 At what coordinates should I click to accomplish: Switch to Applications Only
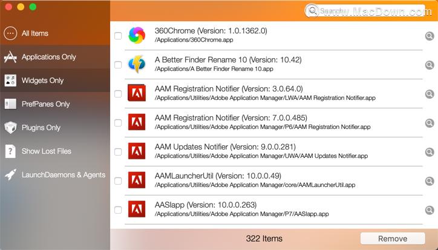point(55,57)
